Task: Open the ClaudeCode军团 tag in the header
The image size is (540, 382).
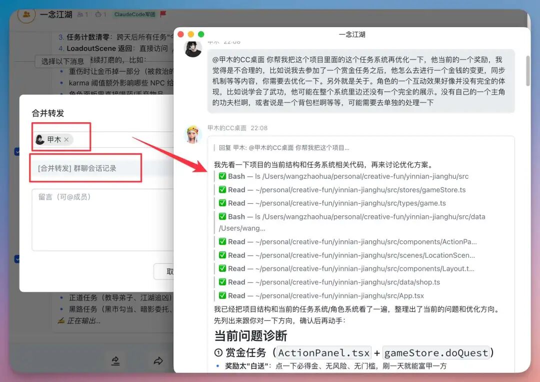Action: pos(134,15)
